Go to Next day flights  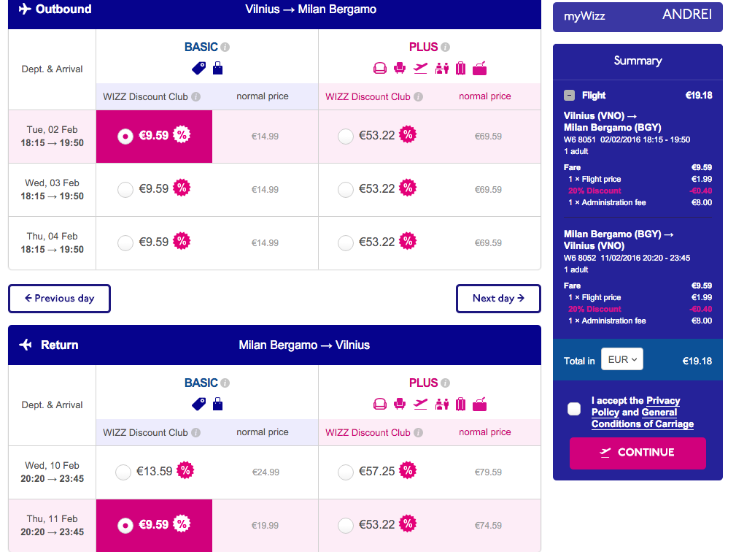coord(498,299)
